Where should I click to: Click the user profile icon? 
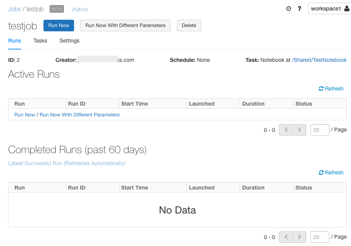click(x=347, y=9)
